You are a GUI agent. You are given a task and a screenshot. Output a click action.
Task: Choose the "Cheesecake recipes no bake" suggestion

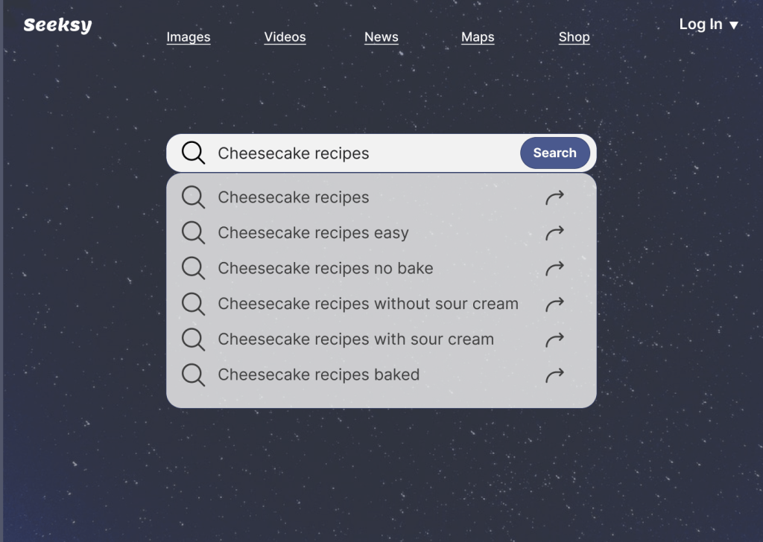325,268
